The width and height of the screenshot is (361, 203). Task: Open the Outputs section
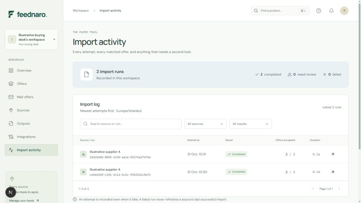pos(32,123)
